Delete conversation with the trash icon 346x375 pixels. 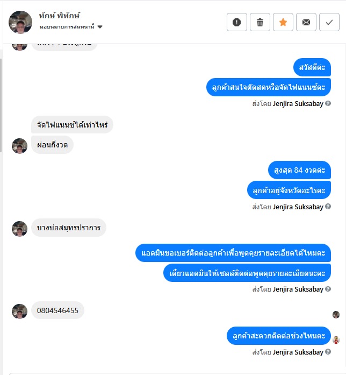point(260,22)
